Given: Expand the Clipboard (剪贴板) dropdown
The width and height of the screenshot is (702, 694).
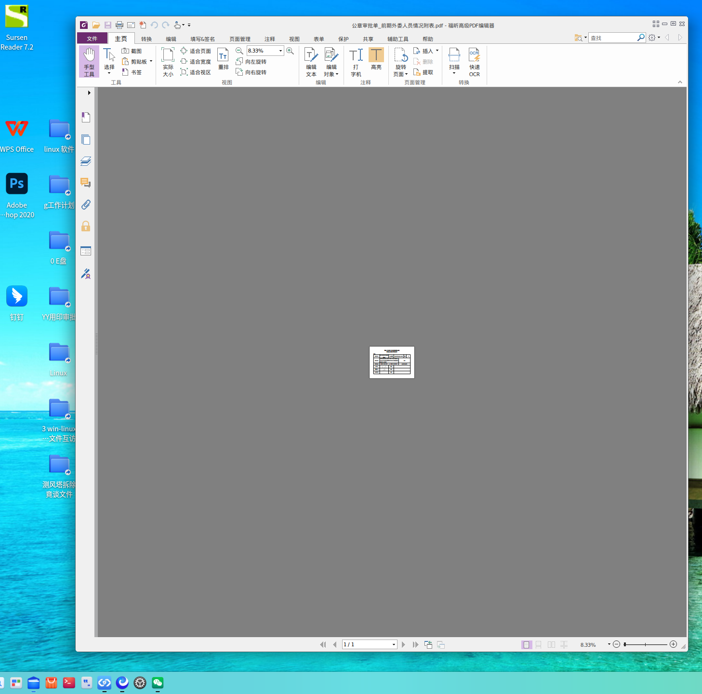Looking at the screenshot, I should pos(151,61).
